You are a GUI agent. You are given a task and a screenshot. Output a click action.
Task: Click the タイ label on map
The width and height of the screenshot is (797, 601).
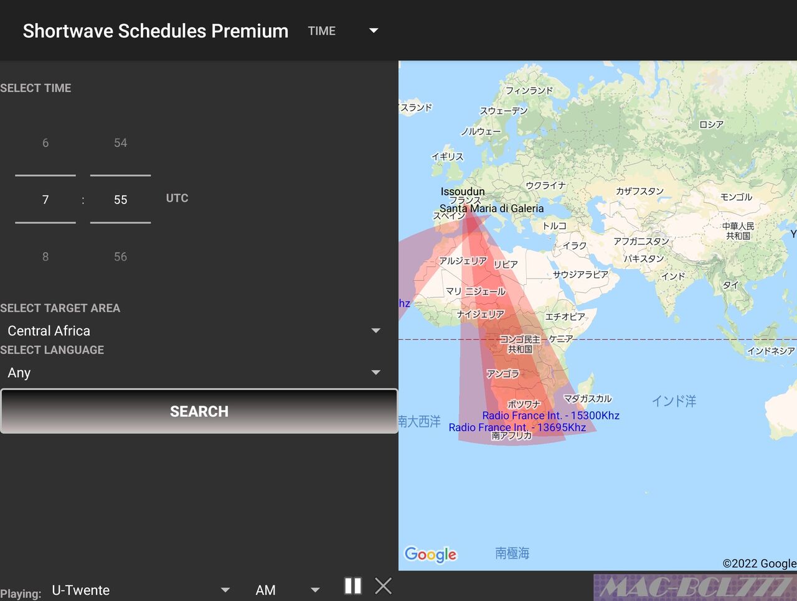click(730, 285)
